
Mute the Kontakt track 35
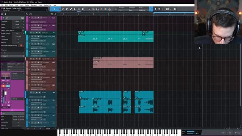coord(32,62)
